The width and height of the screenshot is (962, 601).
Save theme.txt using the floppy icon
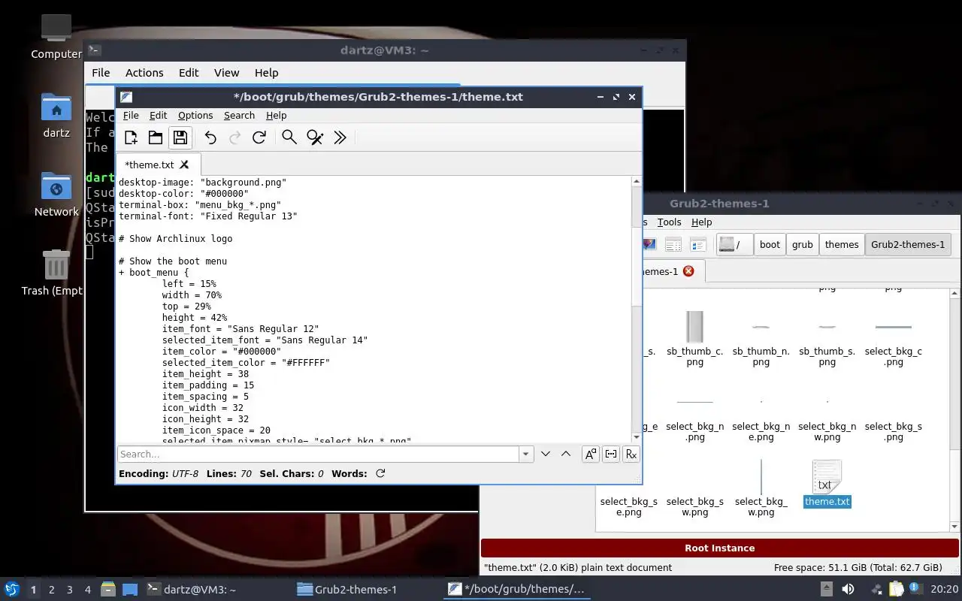(x=180, y=137)
